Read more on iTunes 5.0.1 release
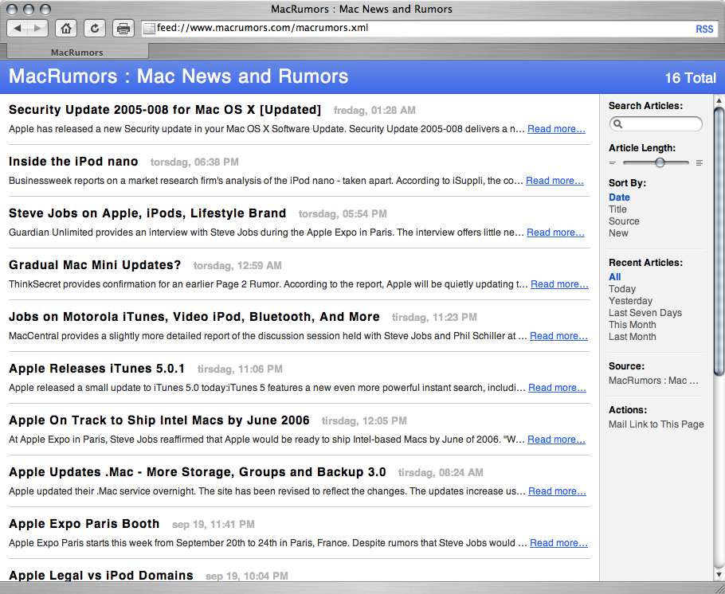The height and width of the screenshot is (594, 725). (x=557, y=388)
